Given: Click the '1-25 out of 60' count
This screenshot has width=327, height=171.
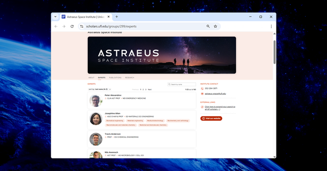Looking at the screenshot, I should tap(190, 89).
